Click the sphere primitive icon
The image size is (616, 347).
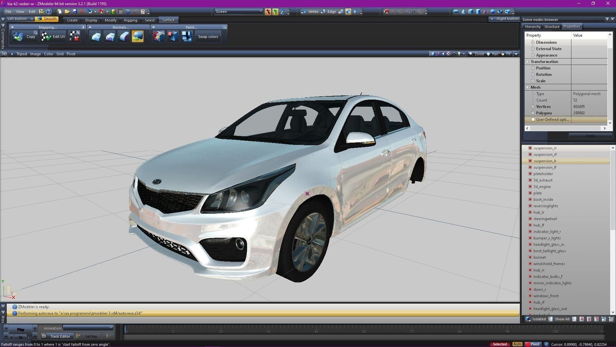coord(493,12)
